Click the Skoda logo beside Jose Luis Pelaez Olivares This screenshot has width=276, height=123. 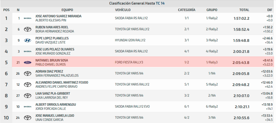pyautogui.click(x=28, y=51)
